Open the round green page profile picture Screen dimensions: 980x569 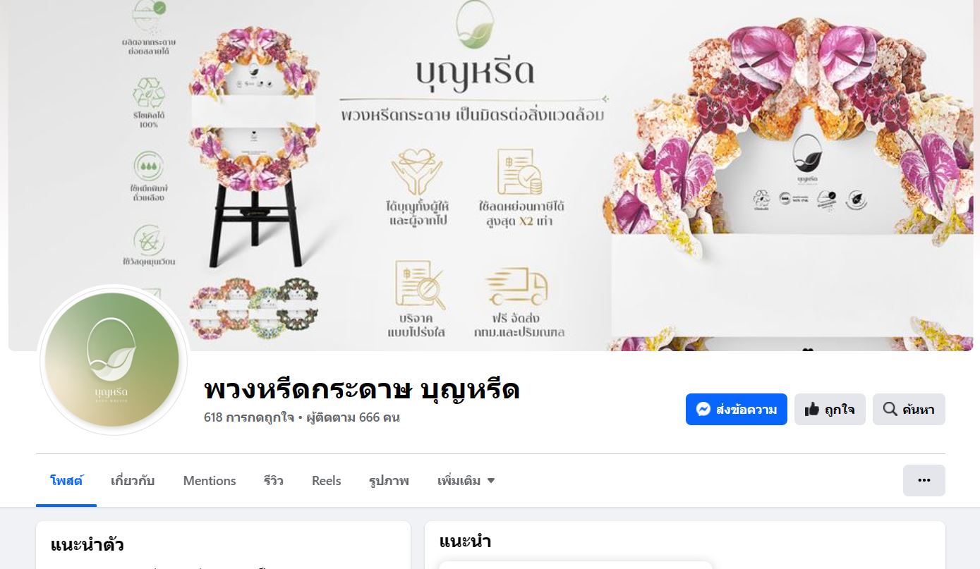pyautogui.click(x=112, y=360)
